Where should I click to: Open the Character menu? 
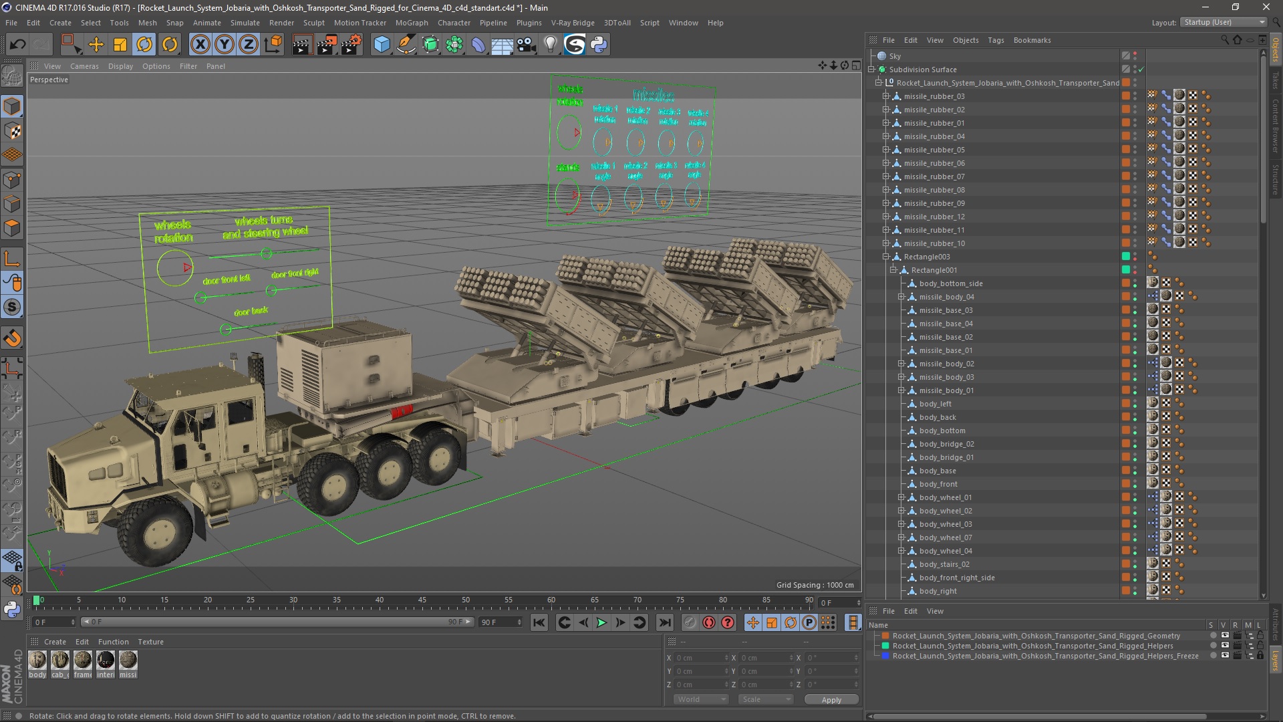[454, 23]
